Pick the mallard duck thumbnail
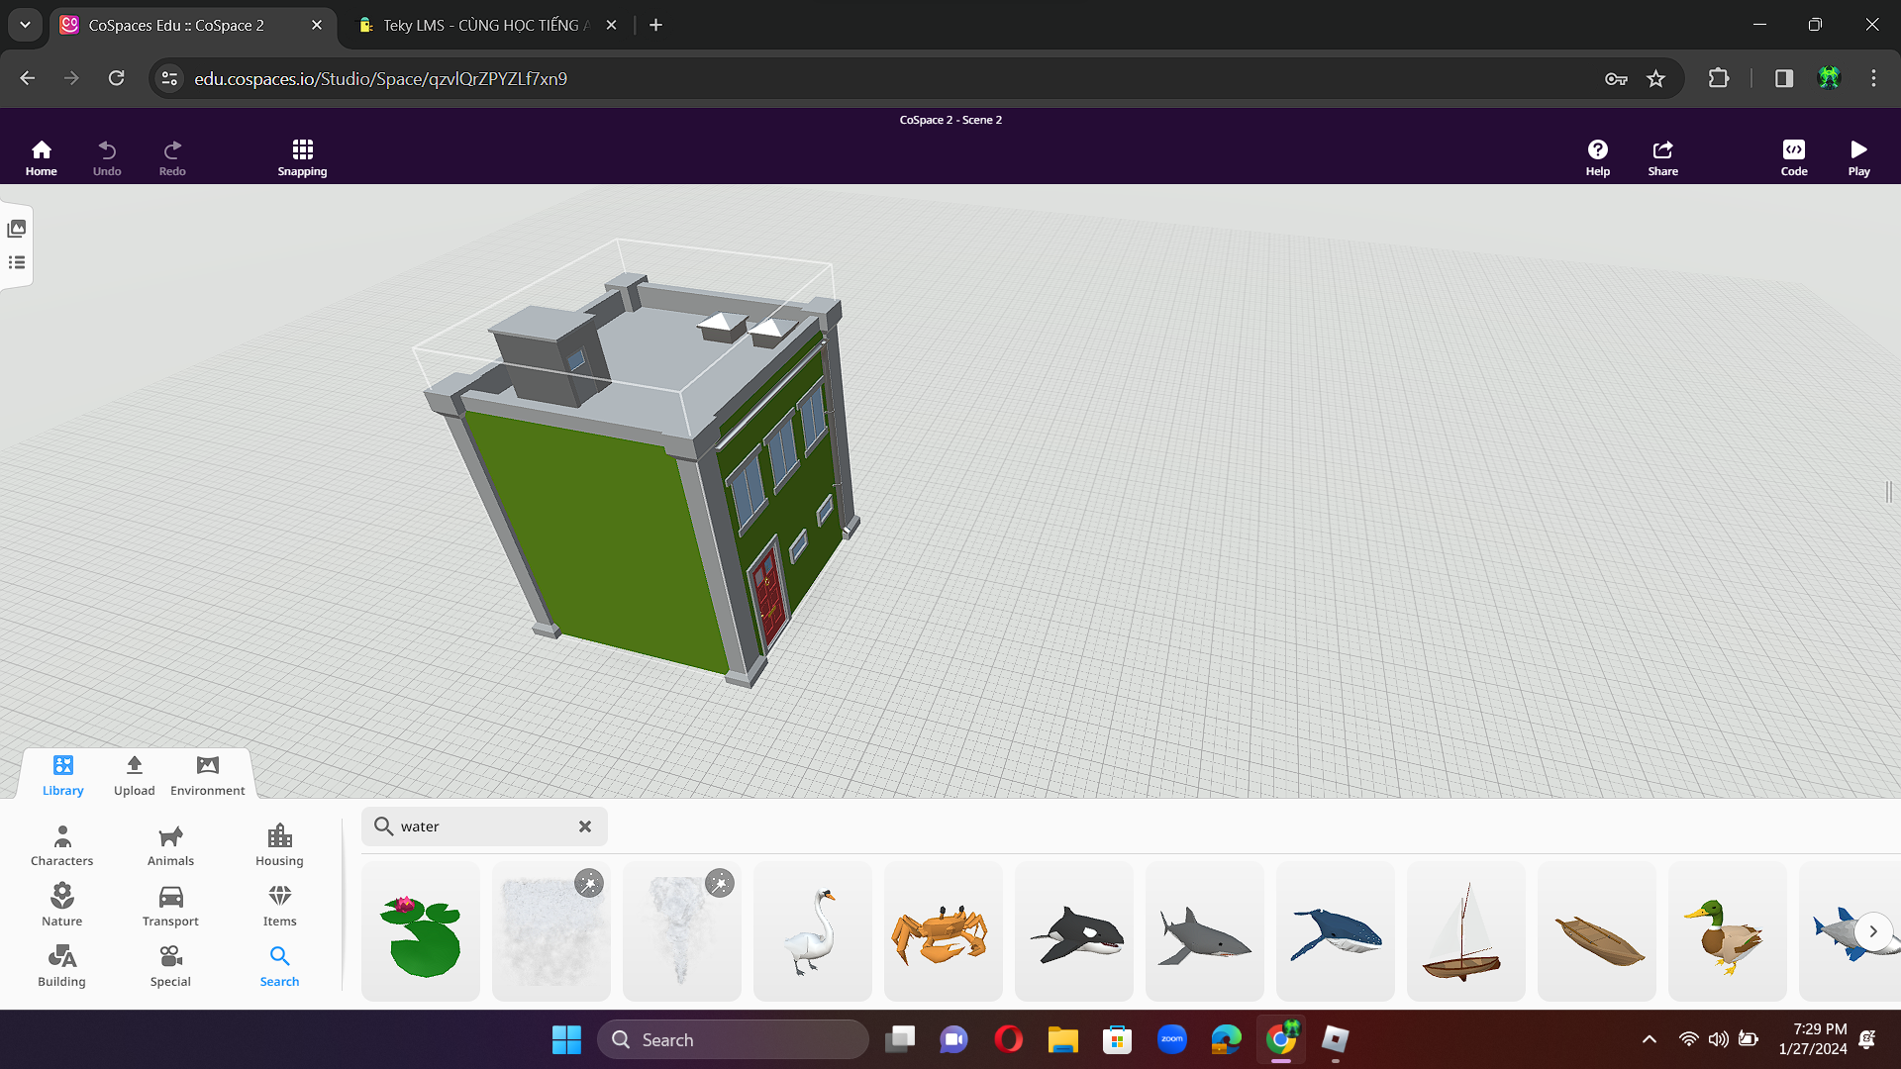This screenshot has height=1069, width=1901. [1728, 931]
